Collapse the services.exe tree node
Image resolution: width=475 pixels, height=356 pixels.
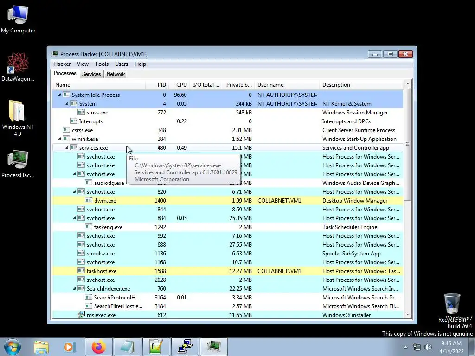(67, 147)
